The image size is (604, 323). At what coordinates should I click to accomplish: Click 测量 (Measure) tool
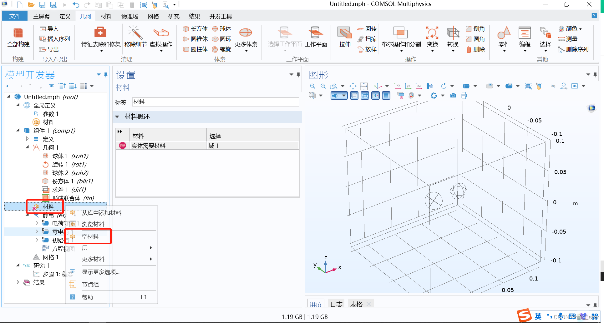pos(568,39)
